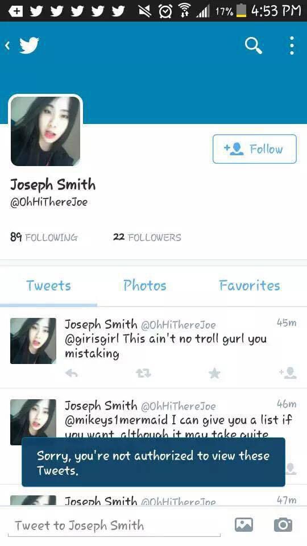Tap the Tweet to Joseph Smith field
Image resolution: width=307 pixels, height=546 pixels.
tap(115, 526)
